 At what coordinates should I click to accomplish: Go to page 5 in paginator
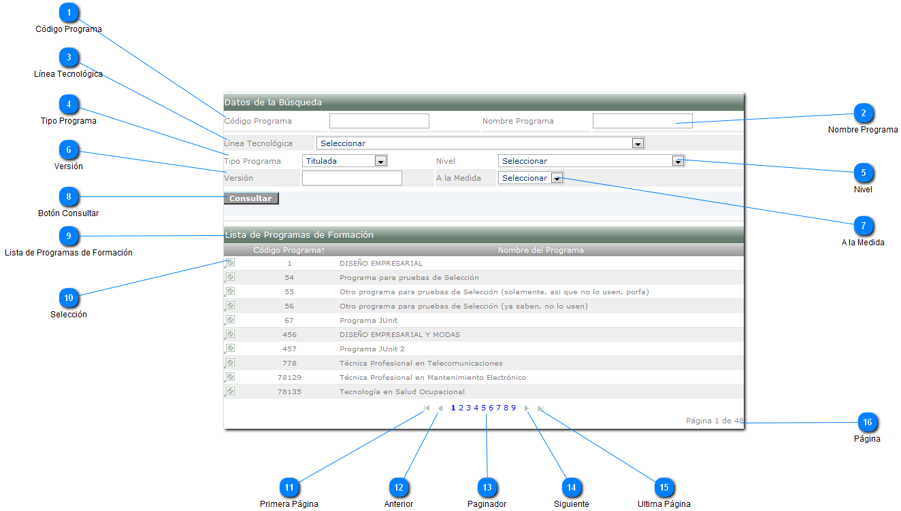point(483,408)
